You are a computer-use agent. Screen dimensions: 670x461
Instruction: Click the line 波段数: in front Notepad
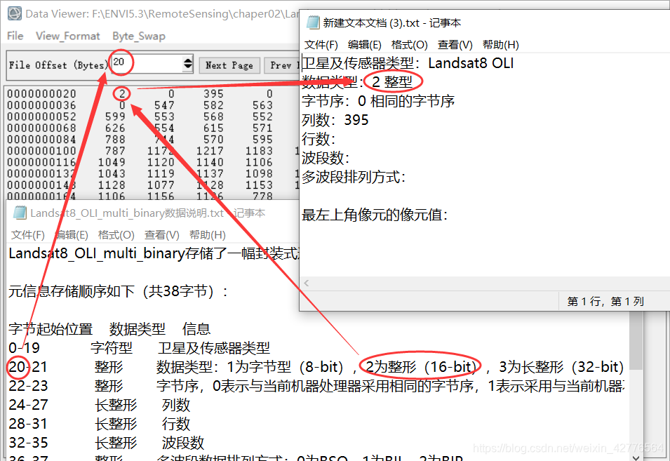tap(326, 158)
